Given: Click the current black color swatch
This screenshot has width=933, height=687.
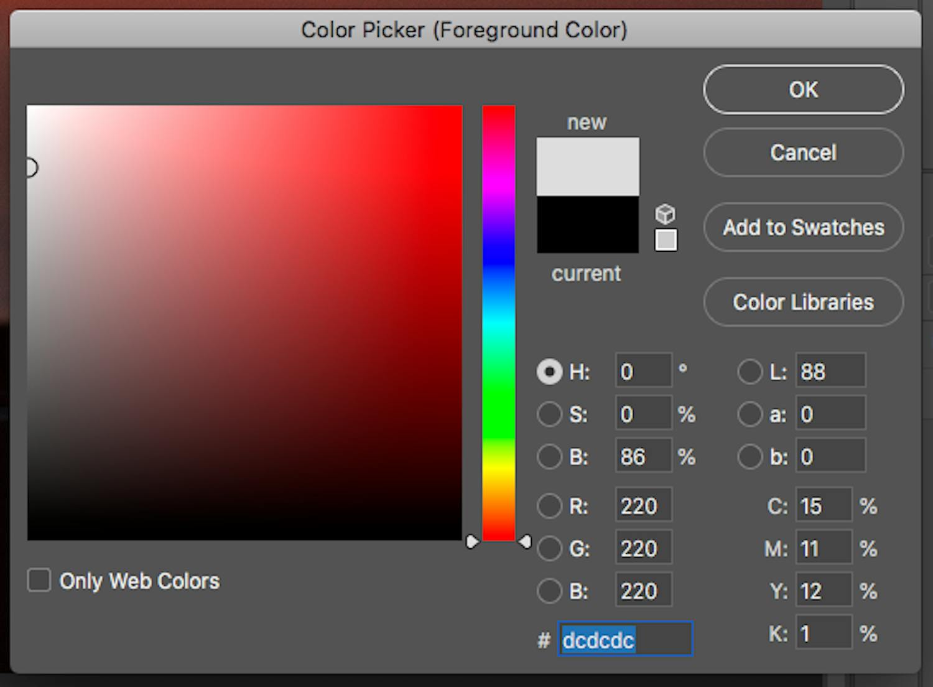Looking at the screenshot, I should (x=587, y=225).
